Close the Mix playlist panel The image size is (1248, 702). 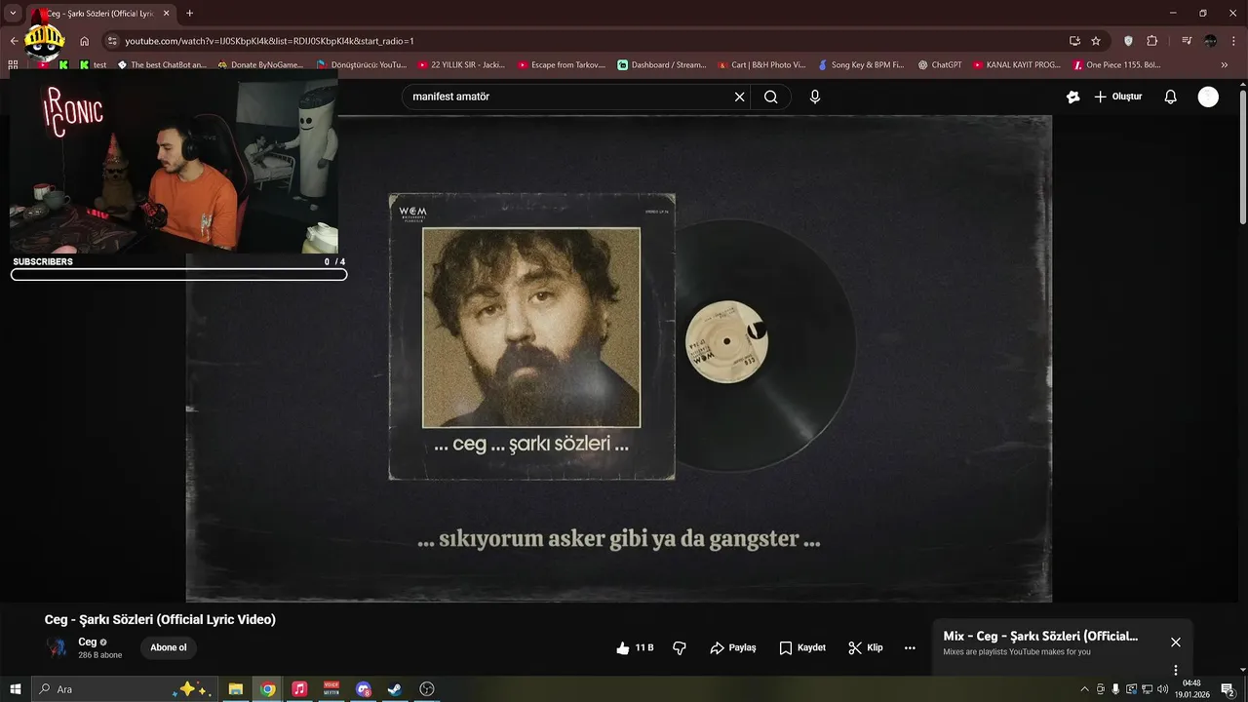click(1176, 642)
